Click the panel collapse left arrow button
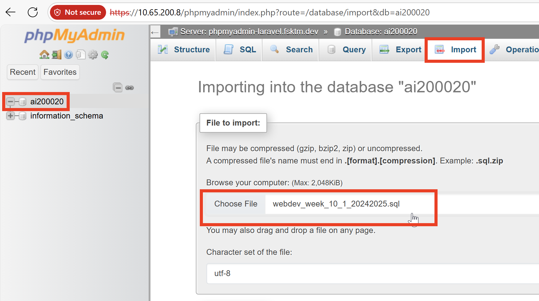Viewport: 539px width, 301px height. coord(155,32)
